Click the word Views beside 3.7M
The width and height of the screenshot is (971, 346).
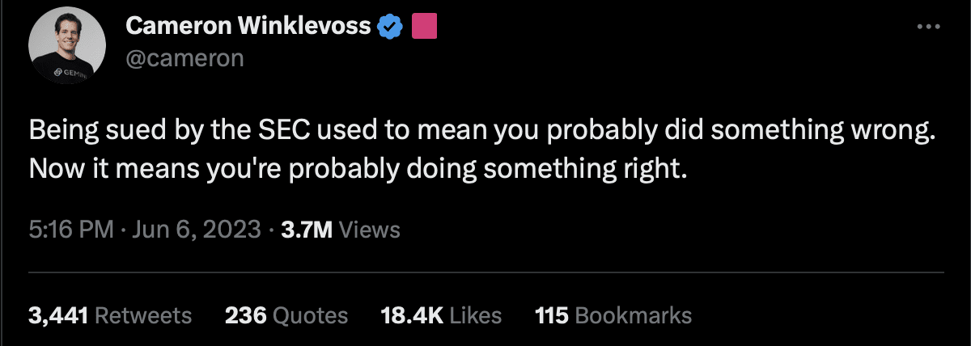[x=370, y=230]
